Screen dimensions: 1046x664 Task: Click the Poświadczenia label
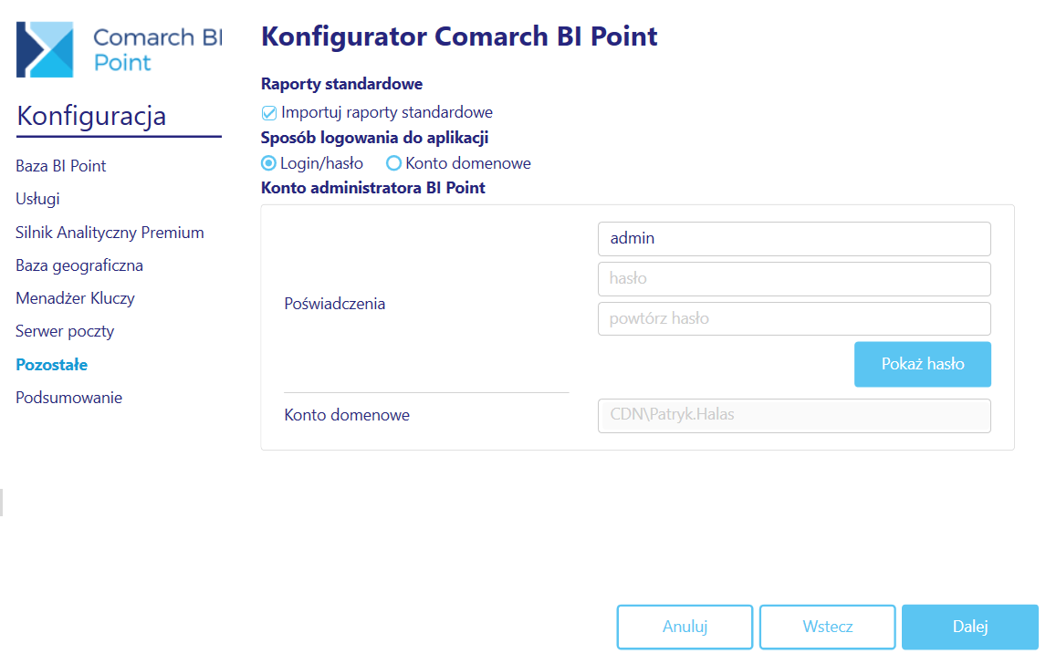[x=335, y=304]
